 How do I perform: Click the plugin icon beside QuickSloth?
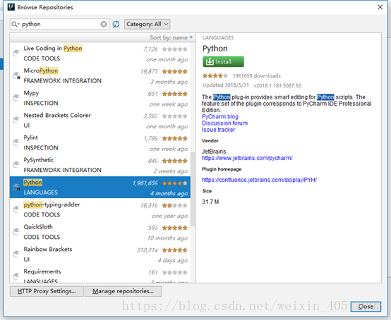[x=16, y=231]
